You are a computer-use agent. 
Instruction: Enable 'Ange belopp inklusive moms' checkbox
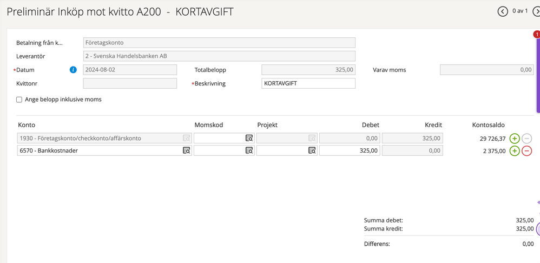[19, 100]
